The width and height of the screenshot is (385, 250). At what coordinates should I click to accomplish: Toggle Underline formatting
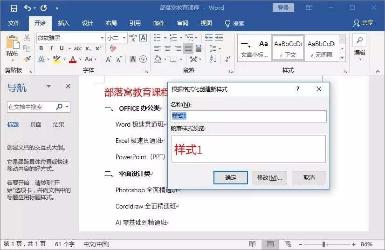tap(62, 48)
